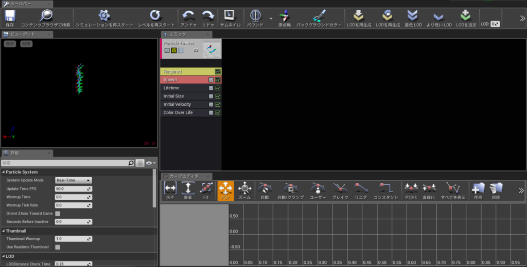527x267 pixels.
Task: Click the Update Time FPS value field
Action: coord(73,189)
